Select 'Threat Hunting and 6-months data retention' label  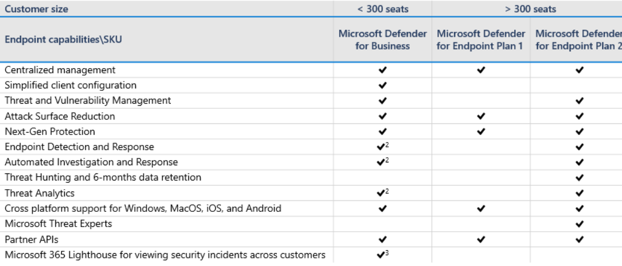tap(103, 178)
